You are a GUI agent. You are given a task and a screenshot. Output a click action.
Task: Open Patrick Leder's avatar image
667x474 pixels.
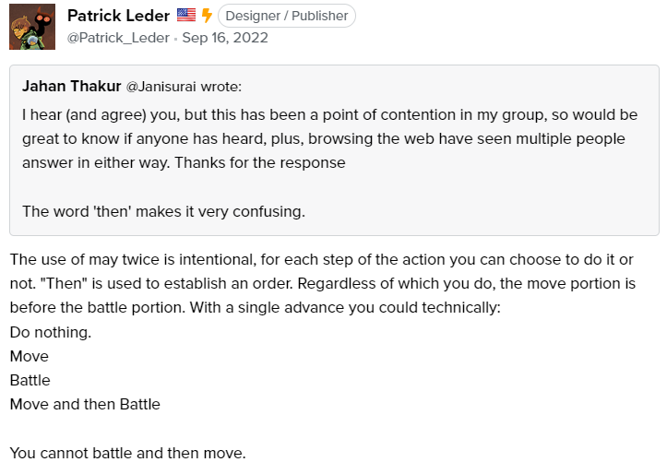click(32, 27)
